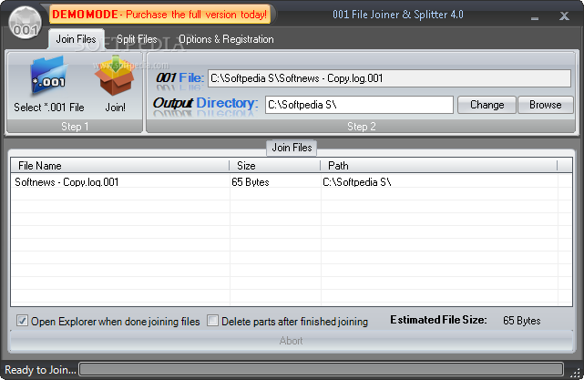Click the Change output directory button
This screenshot has height=380, width=584.
click(487, 105)
